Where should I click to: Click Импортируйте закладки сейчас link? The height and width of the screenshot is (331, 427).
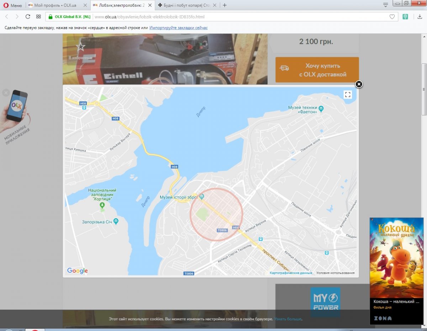point(178,28)
